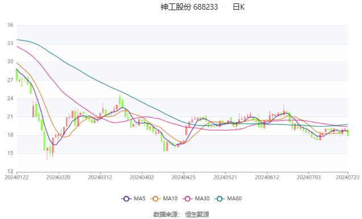Click x-axis date label 20240703
Image resolution: width=362 pixels, height=219 pixels.
(309, 177)
